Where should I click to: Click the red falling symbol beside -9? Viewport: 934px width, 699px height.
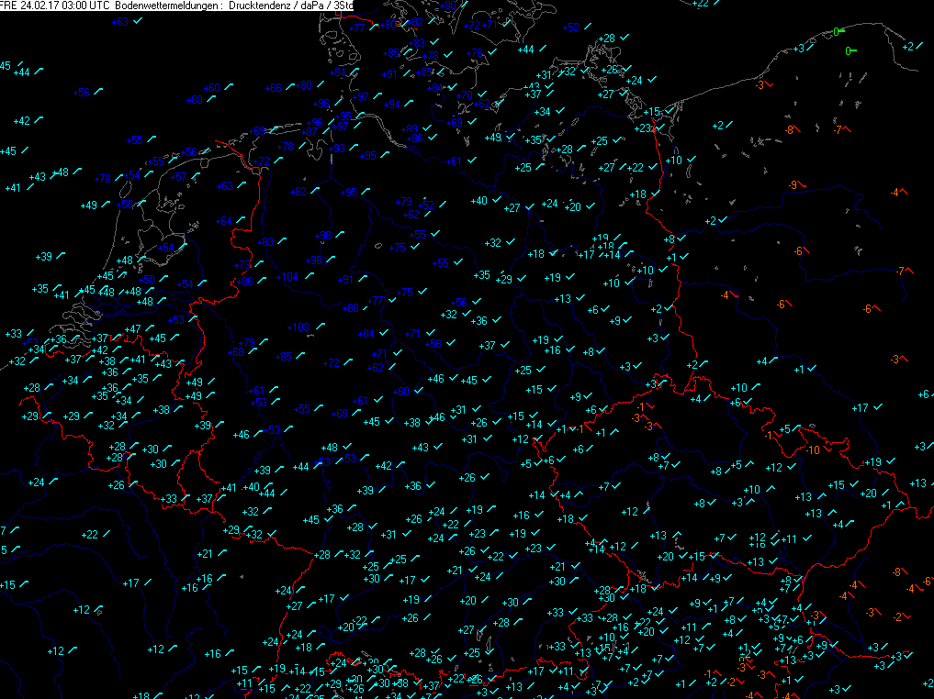point(803,185)
